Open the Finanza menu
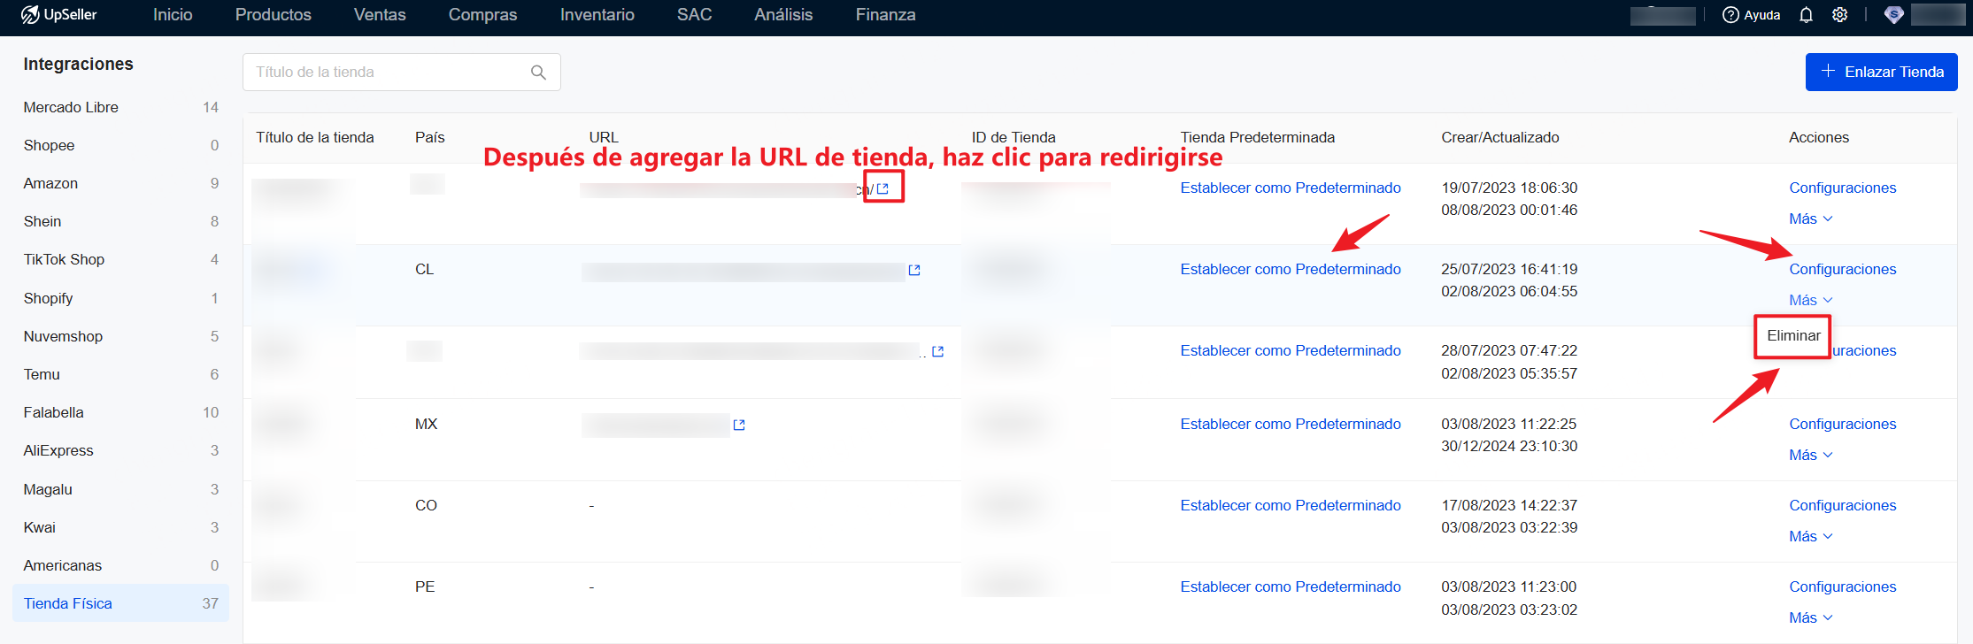 (x=885, y=15)
